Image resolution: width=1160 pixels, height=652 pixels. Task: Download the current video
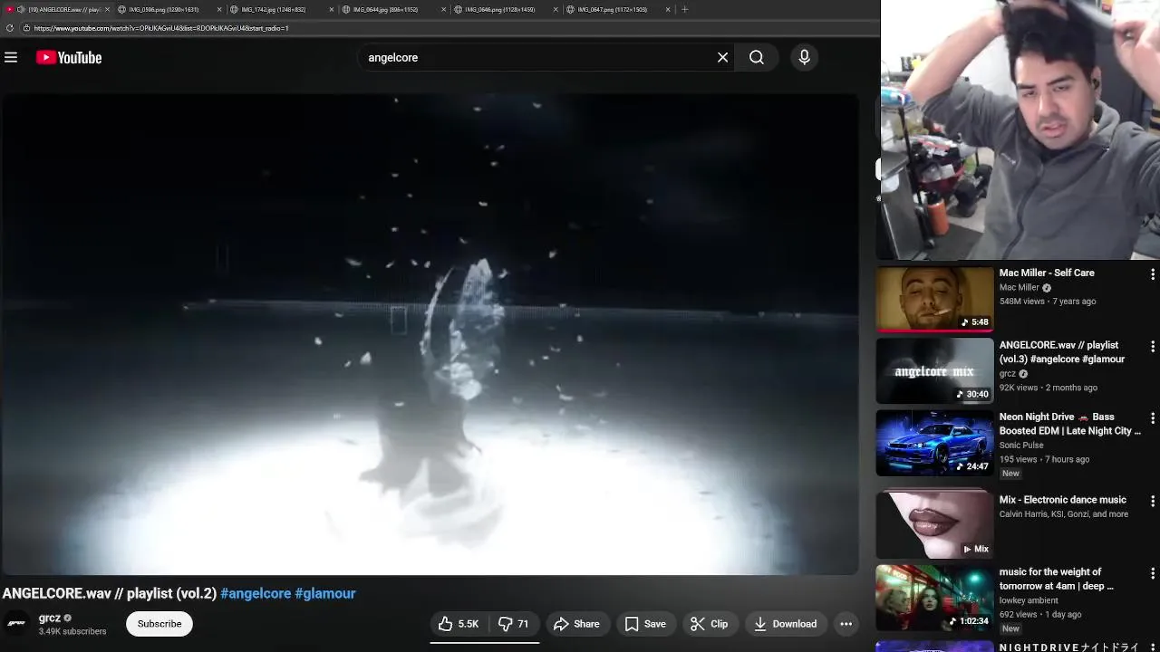[x=785, y=624]
